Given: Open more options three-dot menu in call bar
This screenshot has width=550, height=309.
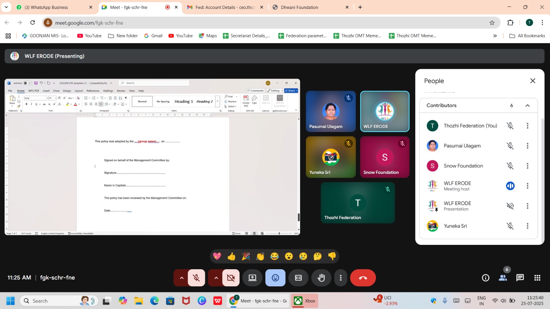Looking at the screenshot, I should coord(341,278).
